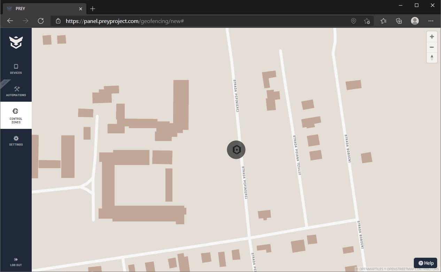The height and width of the screenshot is (272, 441).
Task: Zoom out of the map
Action: tap(432, 47)
